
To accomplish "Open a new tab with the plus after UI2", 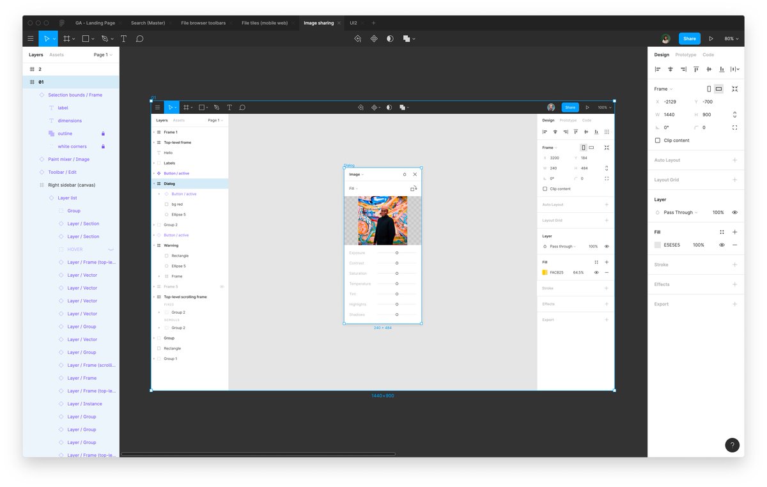I will point(374,23).
